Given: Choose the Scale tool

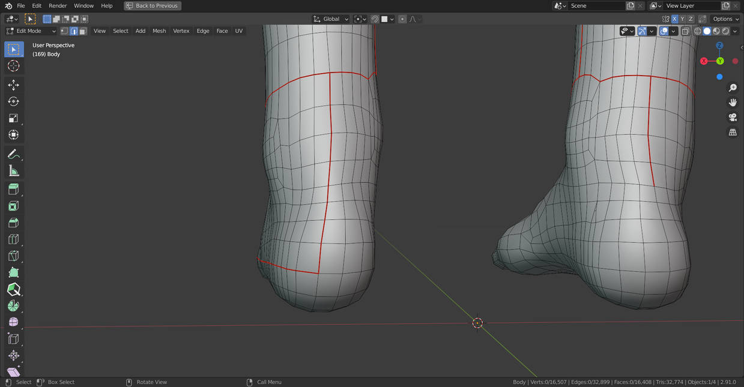Looking at the screenshot, I should pos(14,118).
